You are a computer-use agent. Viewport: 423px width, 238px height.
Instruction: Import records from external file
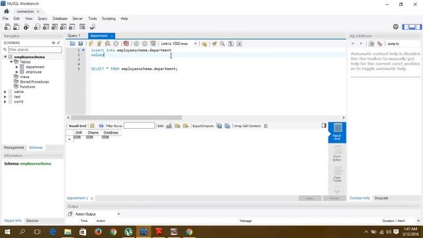[227, 126]
